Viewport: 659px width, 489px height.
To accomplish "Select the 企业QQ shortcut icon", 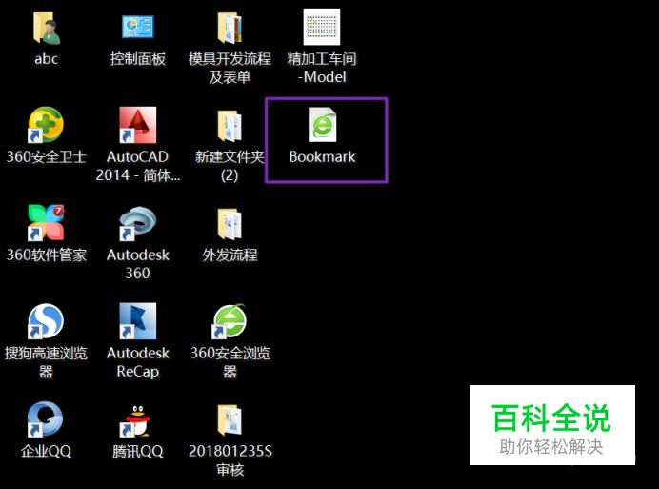I will 45,419.
